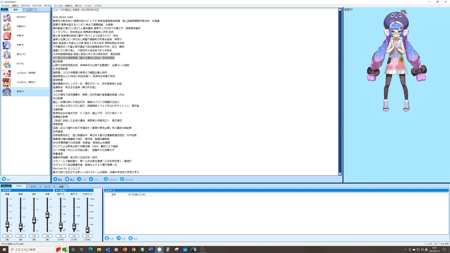Switch to the マスター tuning tab
This screenshot has height=253, width=450.
(x=19, y=186)
